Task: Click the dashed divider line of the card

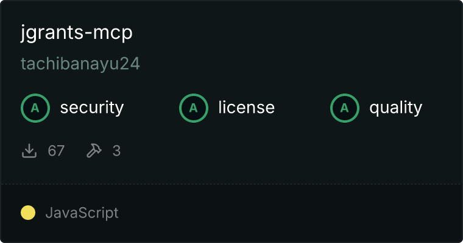Action: [x=231, y=184]
